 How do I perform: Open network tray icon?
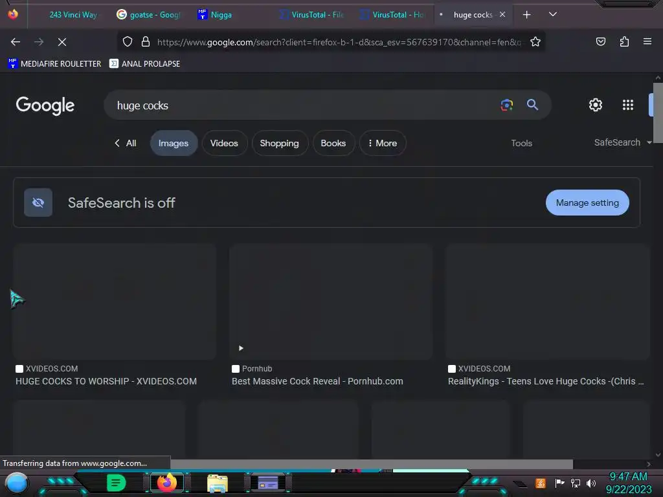point(576,483)
